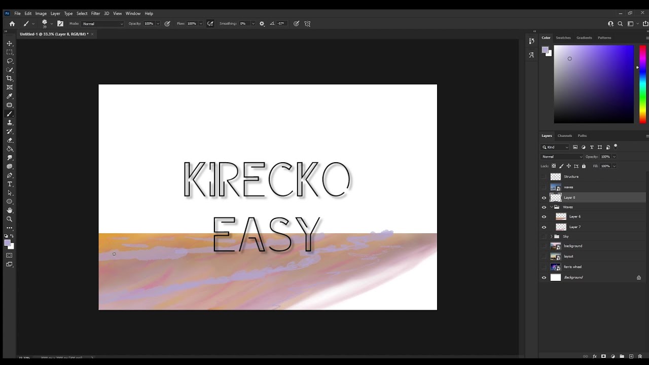Toggle symmetry paint butterfly icon
649x365 pixels.
point(307,23)
